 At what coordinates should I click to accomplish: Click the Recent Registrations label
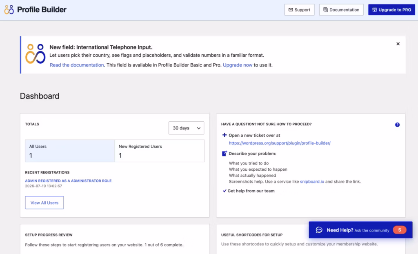point(47,172)
